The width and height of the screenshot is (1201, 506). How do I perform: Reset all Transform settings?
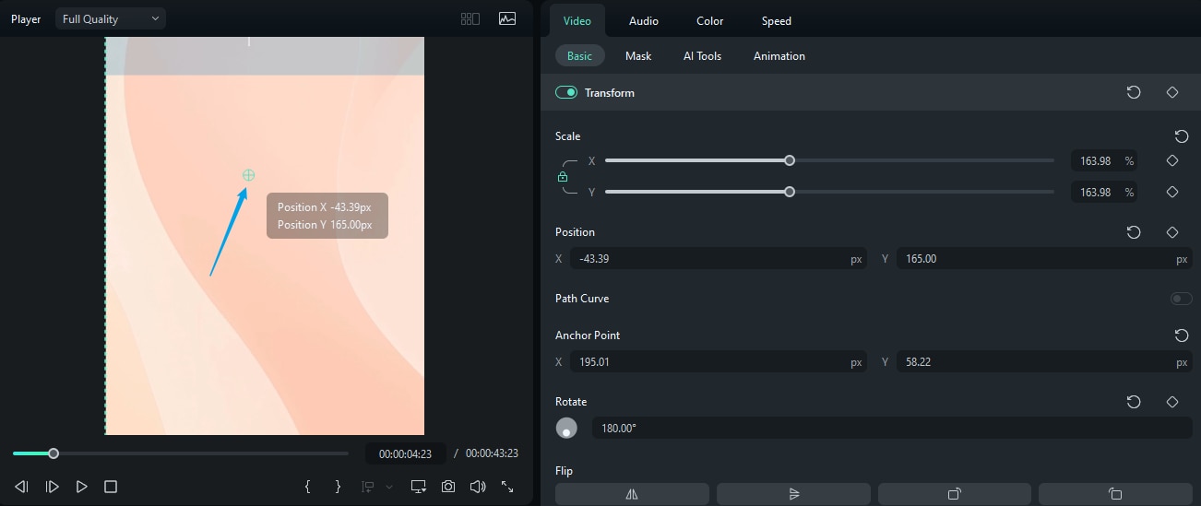pyautogui.click(x=1134, y=92)
